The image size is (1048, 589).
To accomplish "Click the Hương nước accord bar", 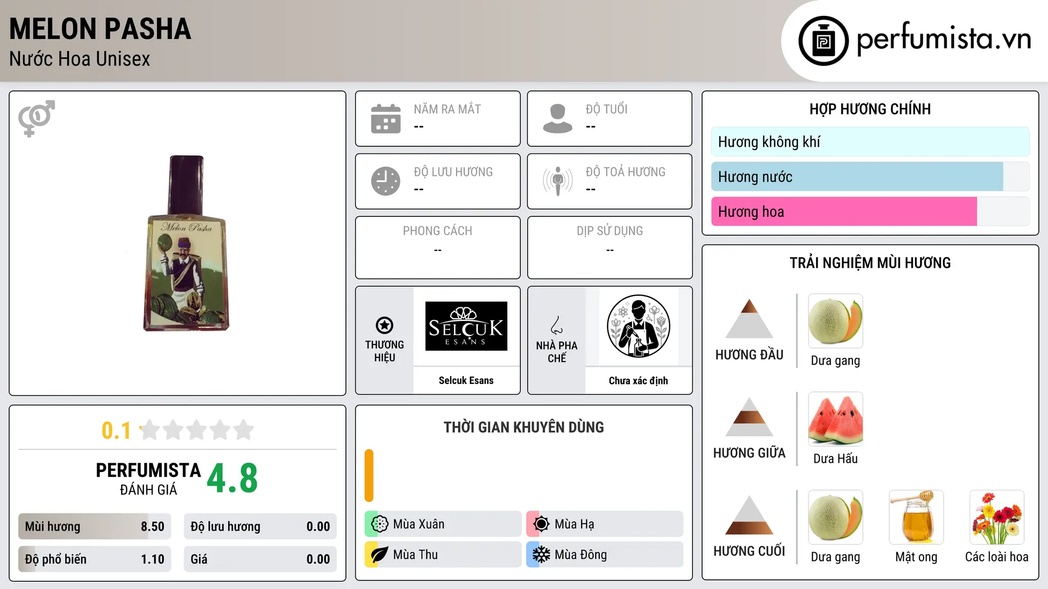I will click(x=870, y=176).
